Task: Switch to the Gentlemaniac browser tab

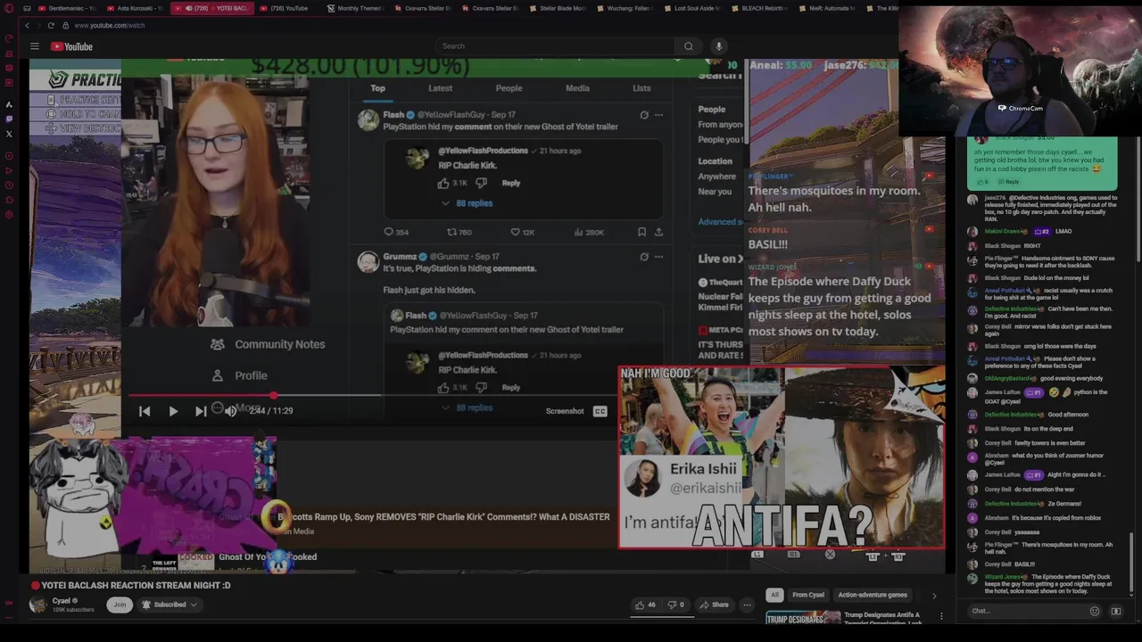Action: [x=68, y=8]
